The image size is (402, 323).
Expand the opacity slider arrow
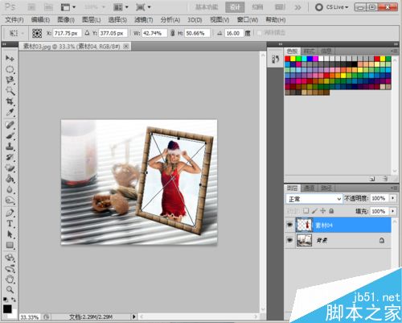point(393,198)
